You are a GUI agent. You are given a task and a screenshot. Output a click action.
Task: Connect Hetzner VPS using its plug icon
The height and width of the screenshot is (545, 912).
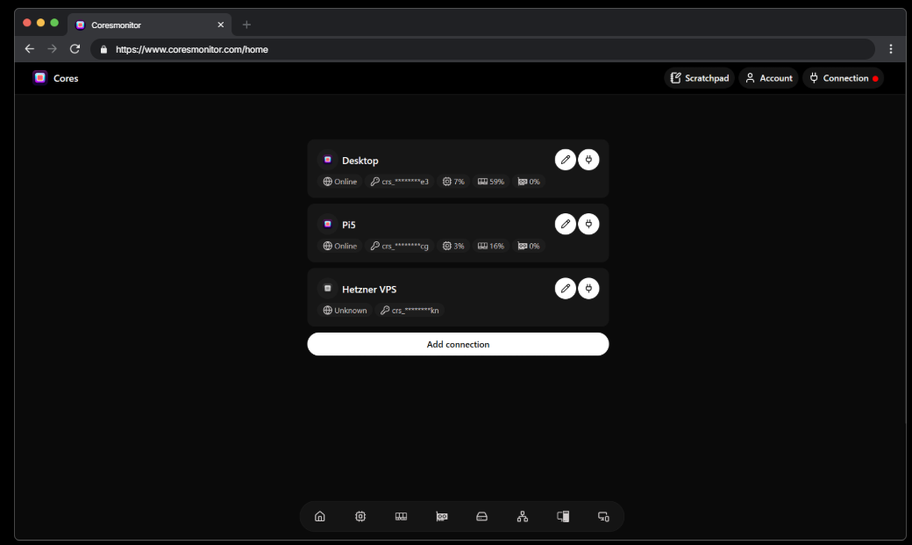pos(588,288)
